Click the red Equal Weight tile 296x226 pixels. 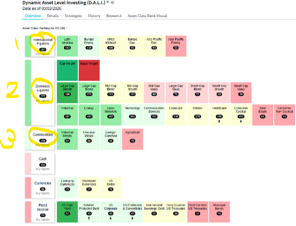tap(89, 69)
